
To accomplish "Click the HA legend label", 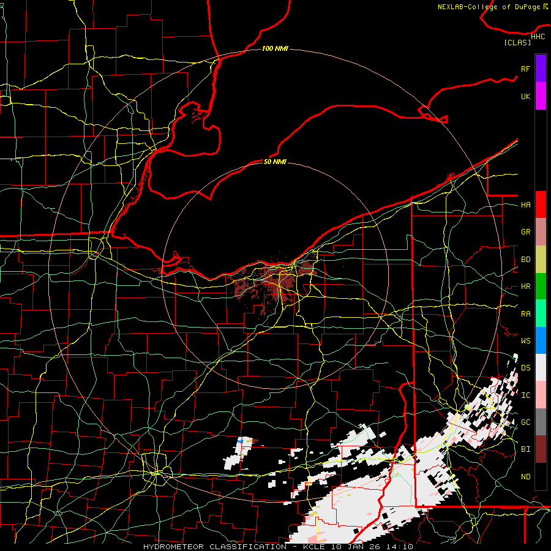I will click(x=525, y=204).
